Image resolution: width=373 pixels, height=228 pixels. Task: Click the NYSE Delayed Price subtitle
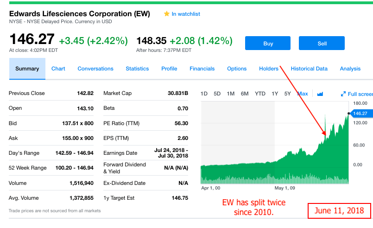60,21
